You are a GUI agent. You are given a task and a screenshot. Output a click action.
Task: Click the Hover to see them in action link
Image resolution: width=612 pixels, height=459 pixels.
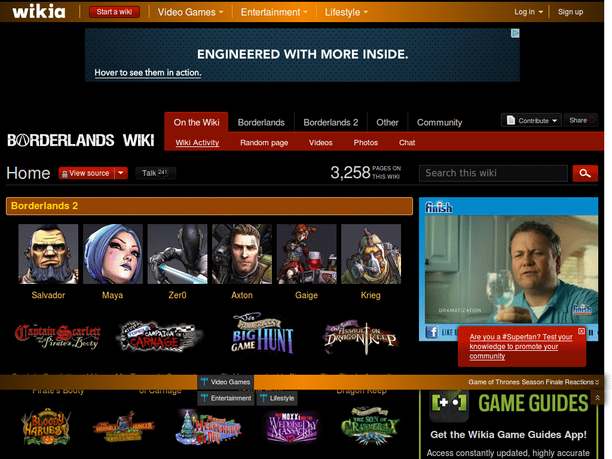(x=148, y=72)
